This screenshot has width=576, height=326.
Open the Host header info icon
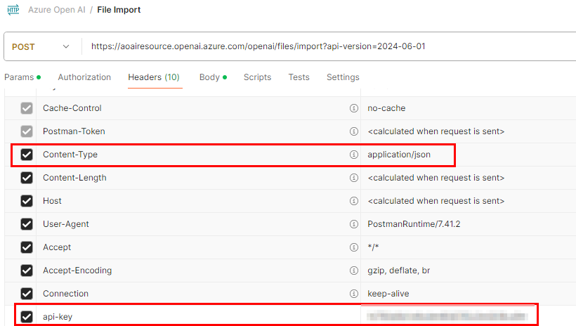click(x=354, y=201)
